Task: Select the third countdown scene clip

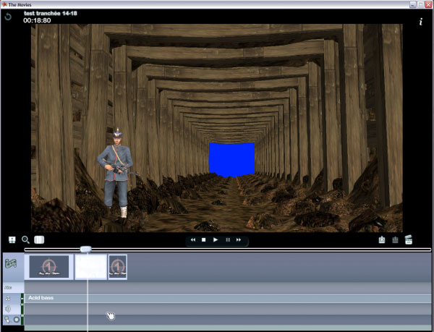Action: (x=118, y=267)
